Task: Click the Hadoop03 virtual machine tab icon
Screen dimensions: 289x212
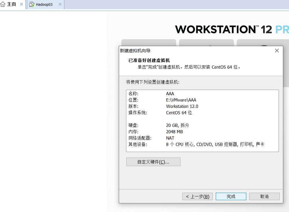Action: [x=32, y=4]
